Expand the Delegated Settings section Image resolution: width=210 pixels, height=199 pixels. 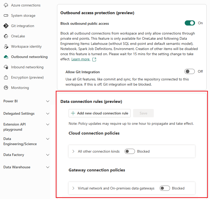pos(47,114)
